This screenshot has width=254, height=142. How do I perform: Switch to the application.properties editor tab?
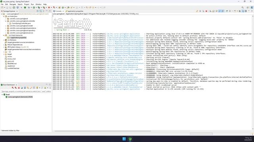[74, 11]
